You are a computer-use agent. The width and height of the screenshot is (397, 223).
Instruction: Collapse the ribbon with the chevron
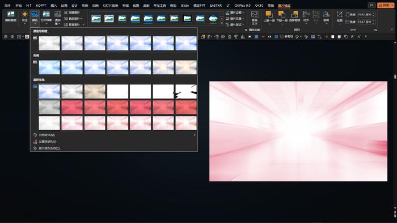tap(392, 29)
